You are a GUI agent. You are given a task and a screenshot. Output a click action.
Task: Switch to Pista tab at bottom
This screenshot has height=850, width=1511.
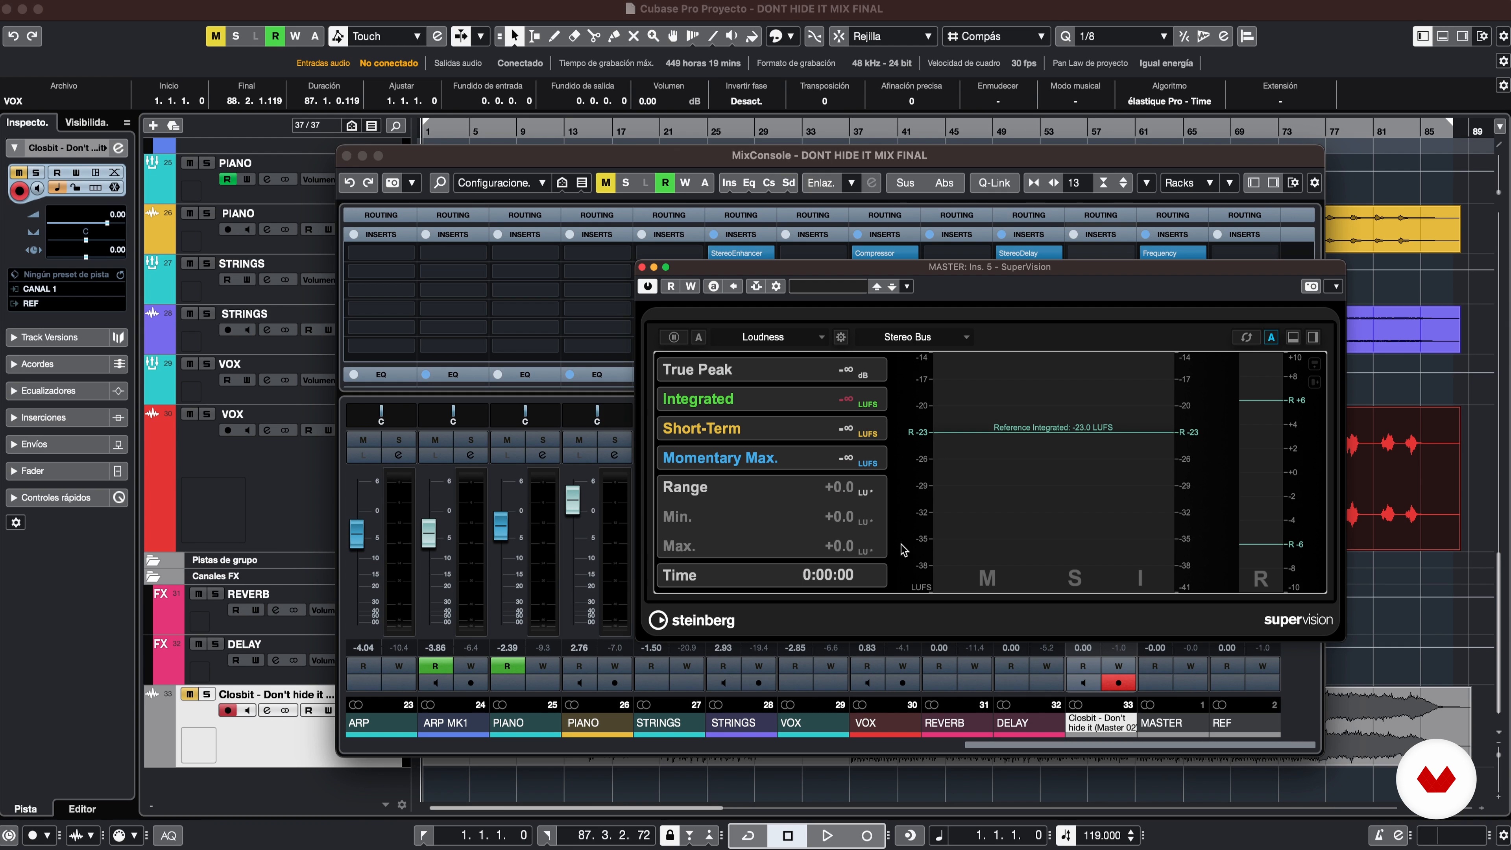tap(25, 809)
